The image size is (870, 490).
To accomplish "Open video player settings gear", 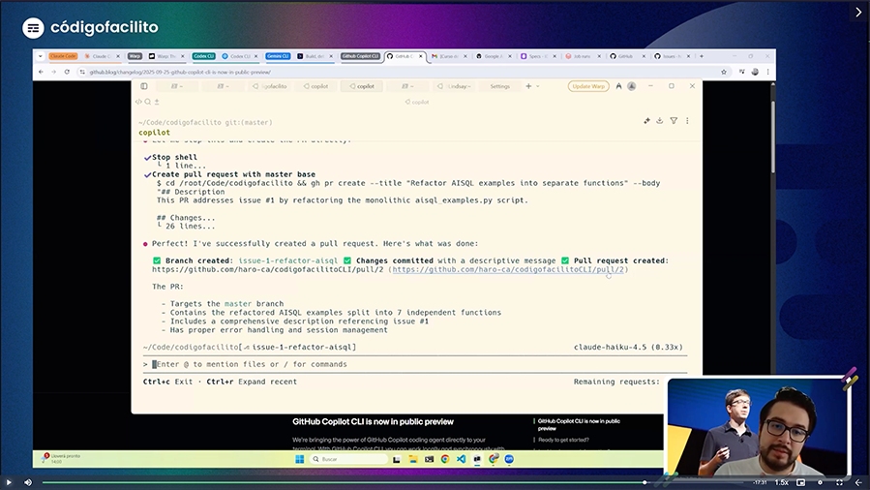I will click(x=821, y=482).
